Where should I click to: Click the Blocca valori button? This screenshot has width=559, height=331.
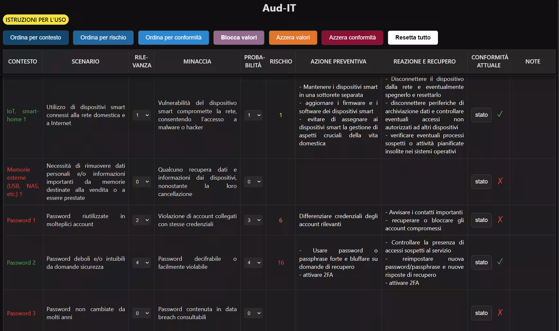tap(239, 37)
